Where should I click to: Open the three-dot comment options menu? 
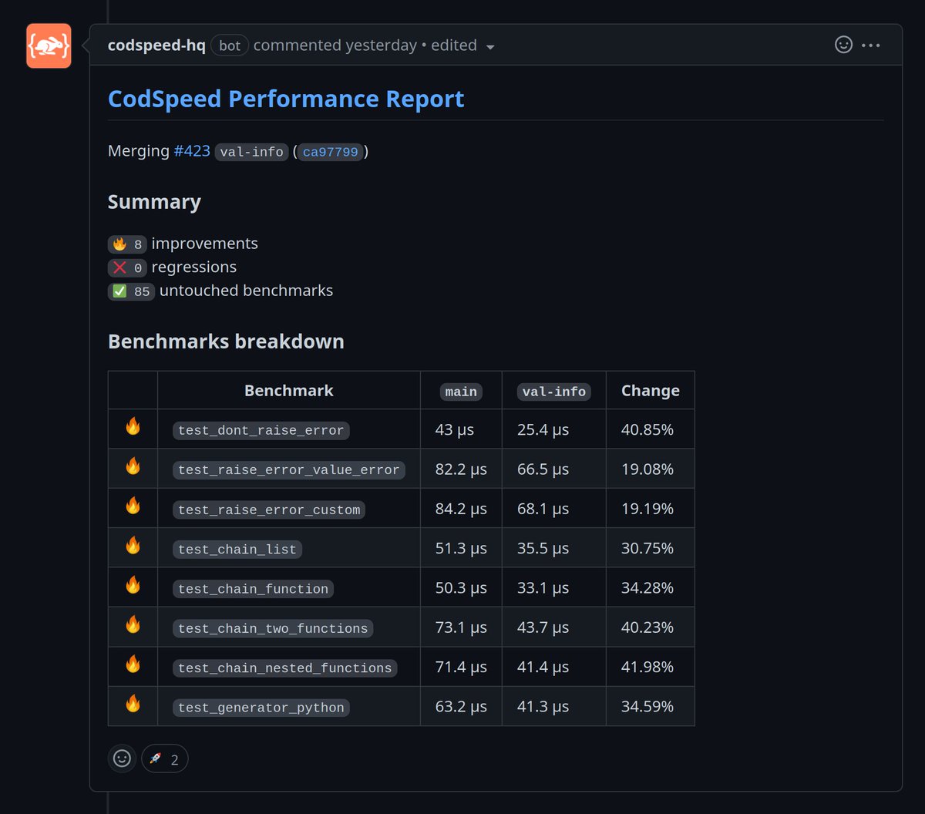coord(871,45)
